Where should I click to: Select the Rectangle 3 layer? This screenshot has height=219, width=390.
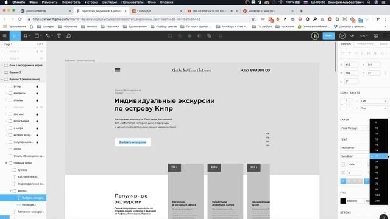click(23, 205)
